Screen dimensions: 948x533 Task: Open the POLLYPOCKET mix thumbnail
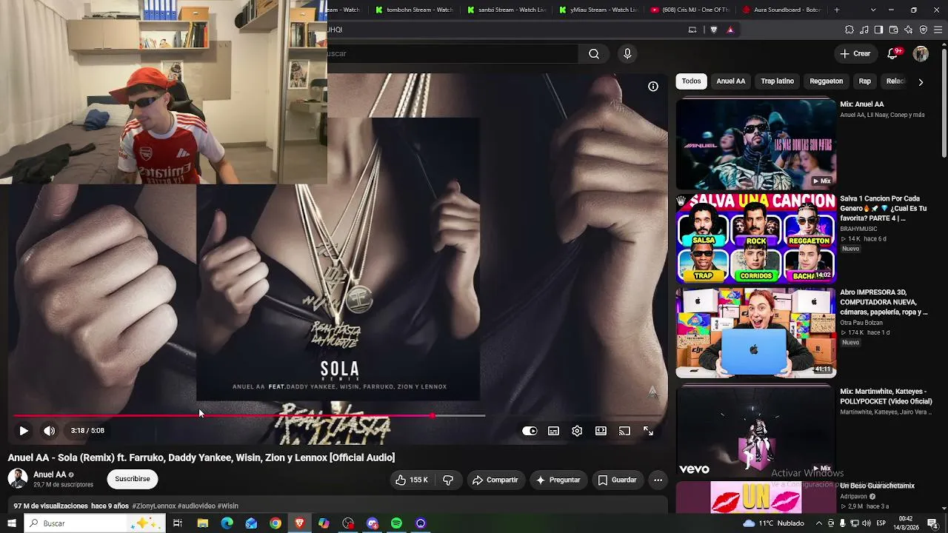point(756,431)
